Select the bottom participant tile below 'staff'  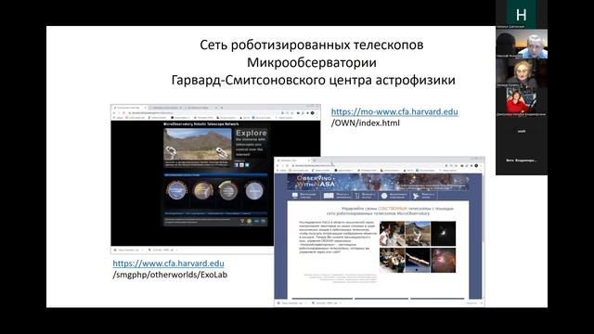point(522,161)
